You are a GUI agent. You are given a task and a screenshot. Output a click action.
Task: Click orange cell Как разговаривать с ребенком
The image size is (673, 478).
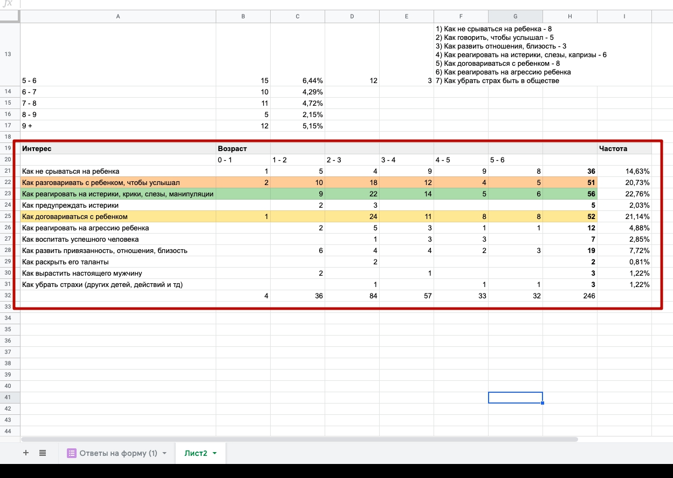[x=118, y=183]
